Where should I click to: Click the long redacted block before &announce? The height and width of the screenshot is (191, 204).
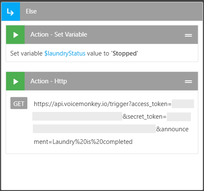tap(94, 129)
